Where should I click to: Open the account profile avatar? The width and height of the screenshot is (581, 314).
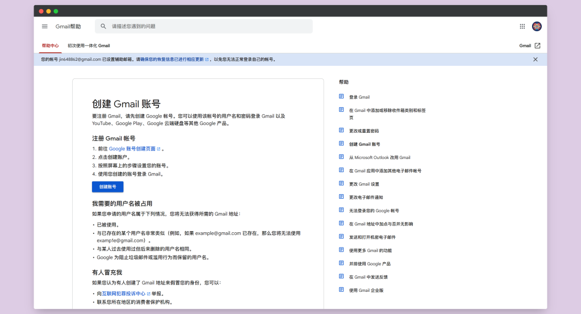tap(537, 26)
